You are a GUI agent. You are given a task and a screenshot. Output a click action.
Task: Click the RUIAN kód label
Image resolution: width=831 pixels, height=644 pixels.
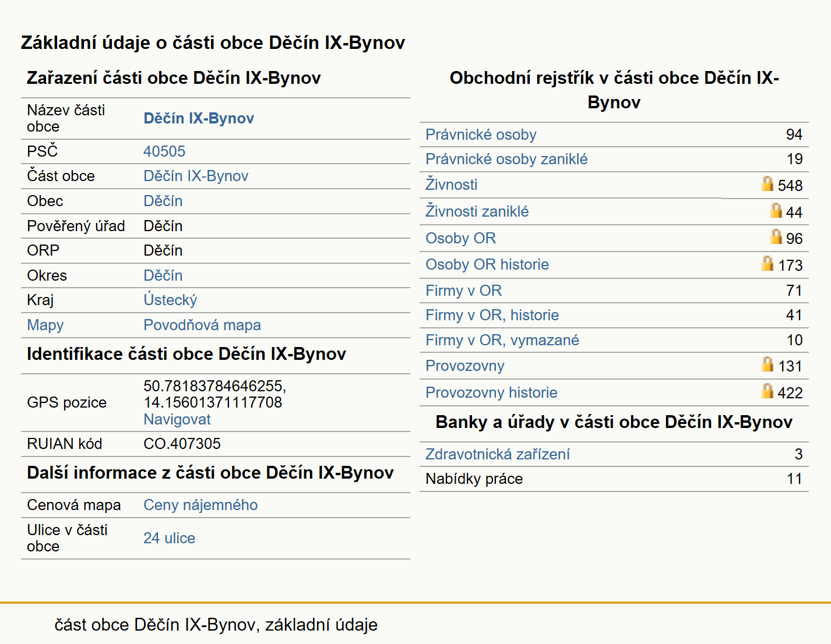[65, 444]
